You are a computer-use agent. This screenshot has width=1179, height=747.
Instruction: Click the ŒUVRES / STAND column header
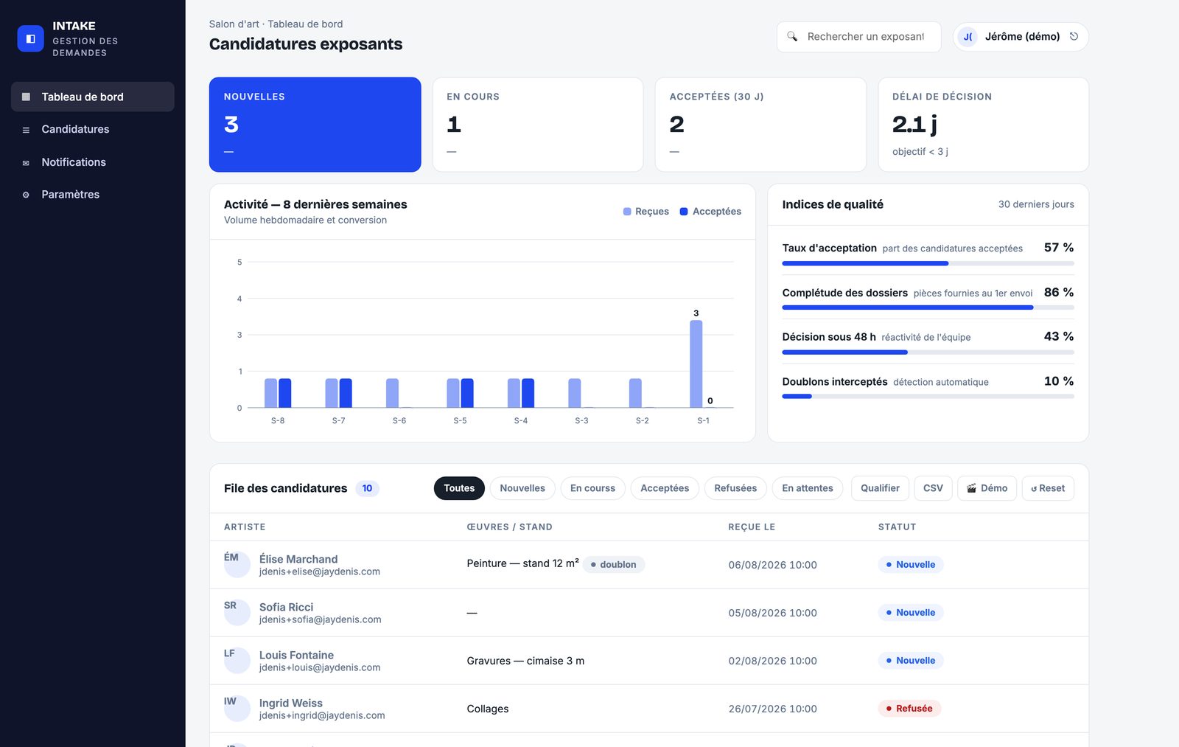coord(509,527)
